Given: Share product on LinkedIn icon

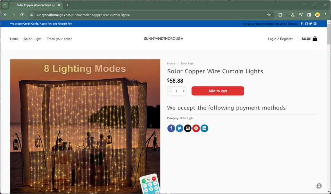Looking at the screenshot, I should 204,128.
